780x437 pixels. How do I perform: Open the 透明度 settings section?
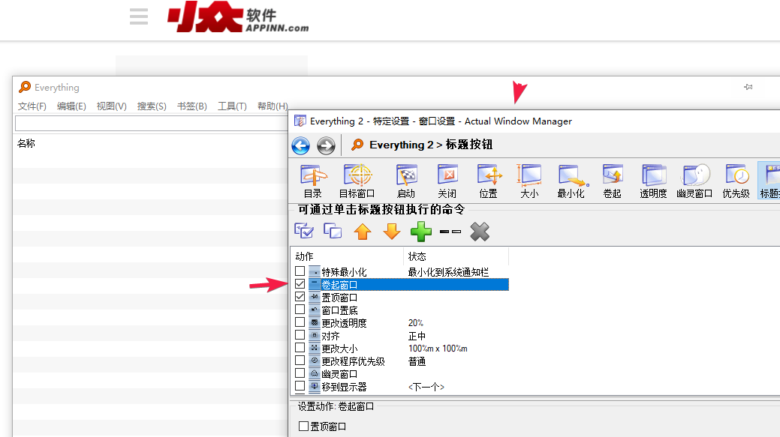coord(653,181)
